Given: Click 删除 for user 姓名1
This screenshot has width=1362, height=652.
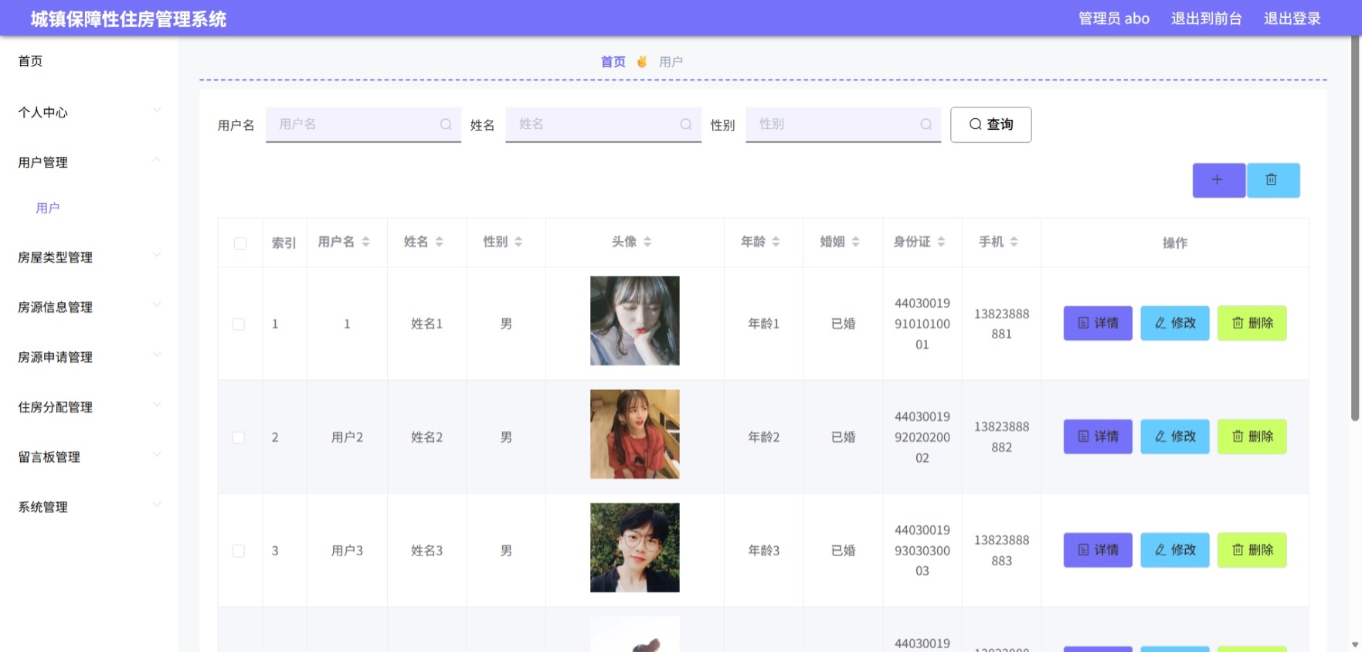Looking at the screenshot, I should (x=1252, y=323).
